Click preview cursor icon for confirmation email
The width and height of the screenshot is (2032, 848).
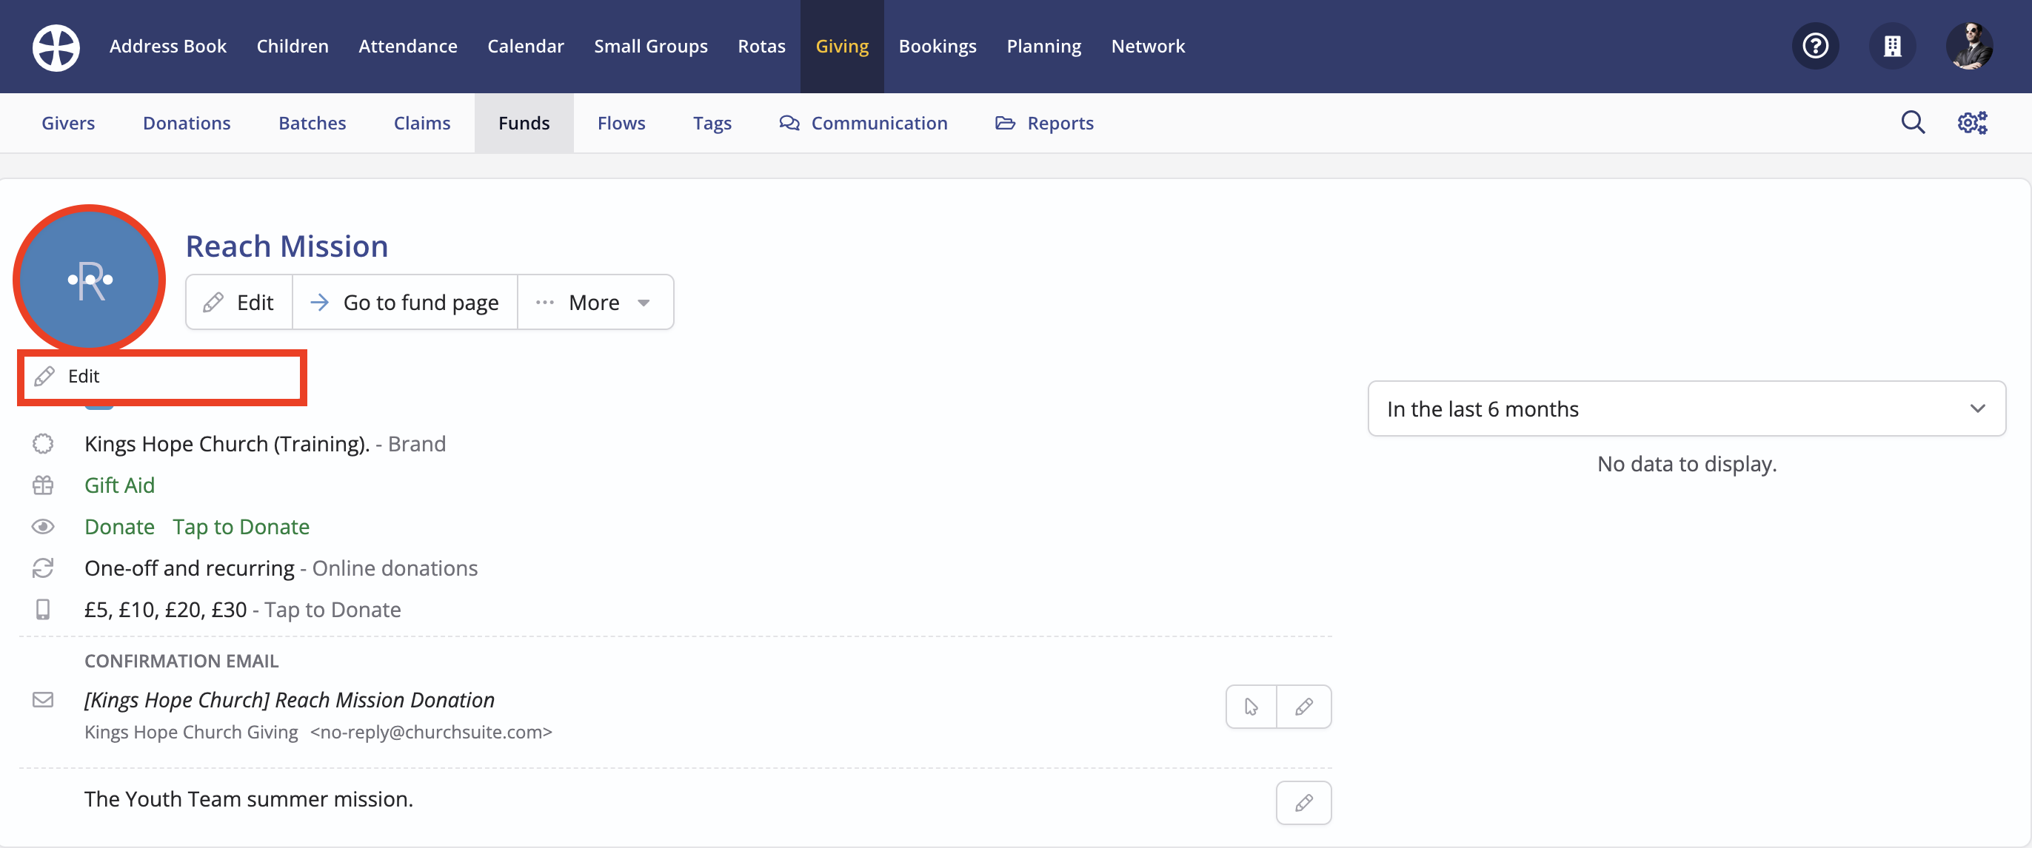coord(1251,707)
